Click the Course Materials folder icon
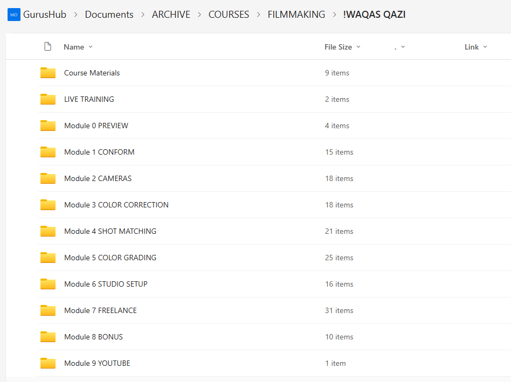Image resolution: width=511 pixels, height=382 pixels. pos(48,73)
